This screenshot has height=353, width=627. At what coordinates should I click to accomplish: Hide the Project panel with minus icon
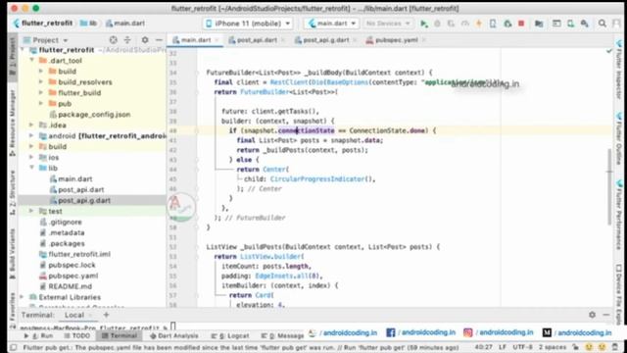(x=159, y=40)
